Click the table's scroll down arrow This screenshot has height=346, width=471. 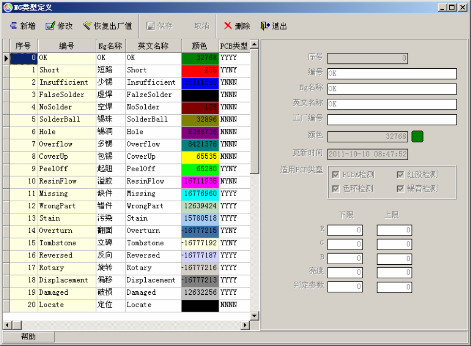pos(255,316)
